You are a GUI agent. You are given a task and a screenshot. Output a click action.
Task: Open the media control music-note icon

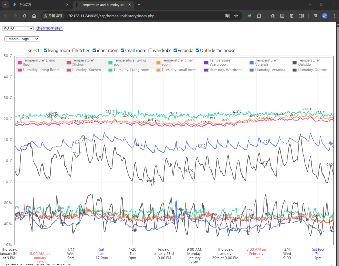coord(315,16)
